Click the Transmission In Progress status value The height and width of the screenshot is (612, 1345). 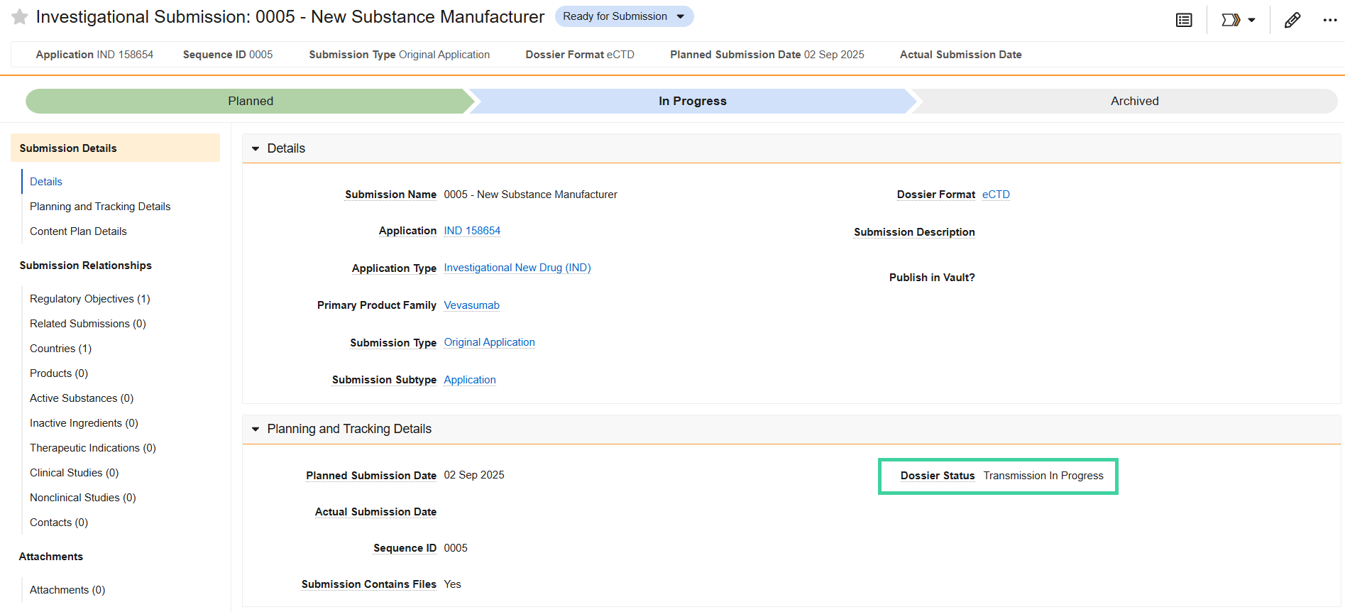(x=1043, y=476)
